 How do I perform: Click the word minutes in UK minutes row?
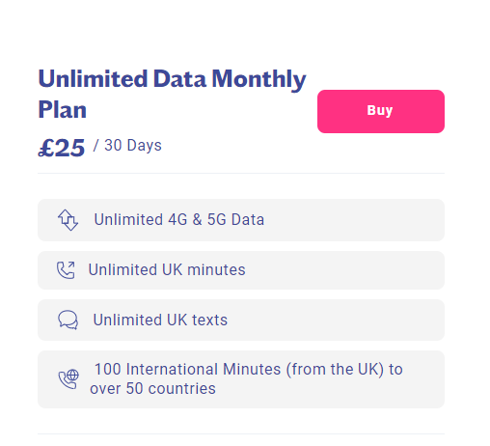tap(216, 269)
